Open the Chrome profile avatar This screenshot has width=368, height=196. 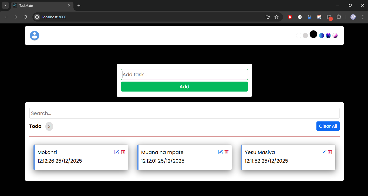353,17
